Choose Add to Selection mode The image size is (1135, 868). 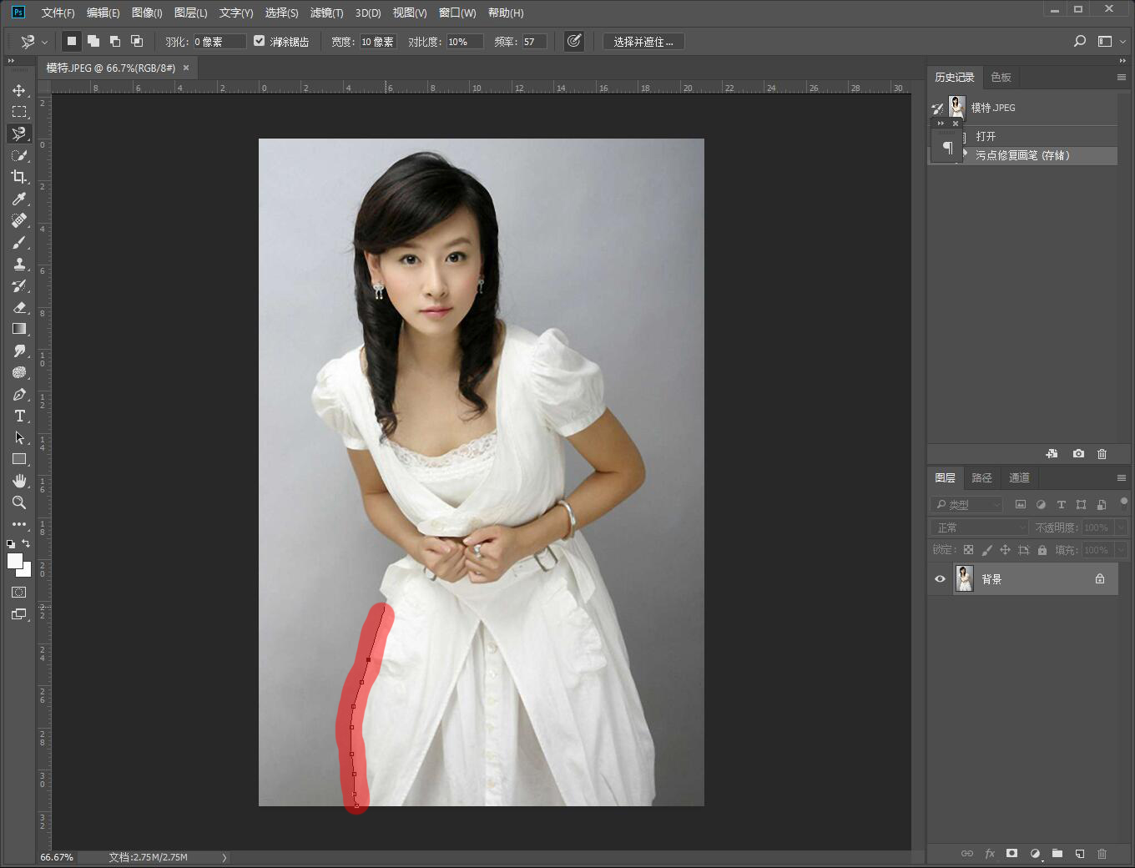pyautogui.click(x=93, y=41)
